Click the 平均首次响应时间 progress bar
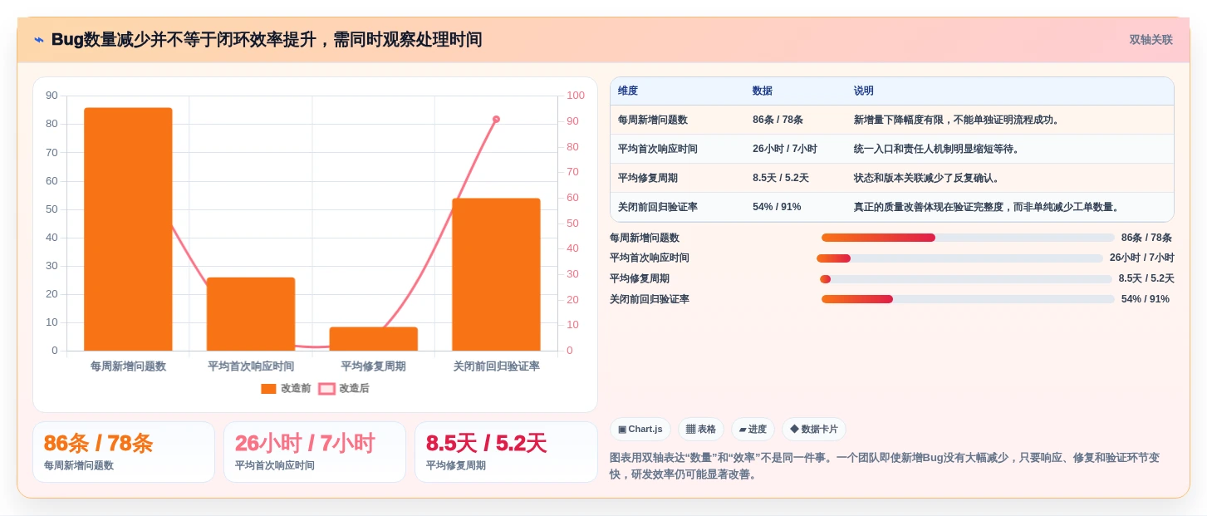The image size is (1207, 516). click(x=959, y=258)
